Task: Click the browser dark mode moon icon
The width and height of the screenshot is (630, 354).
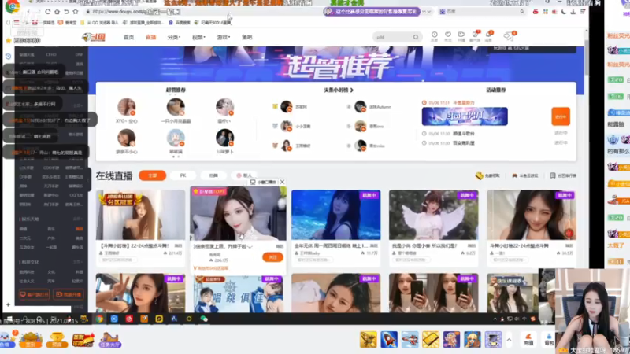Action: tap(564, 12)
